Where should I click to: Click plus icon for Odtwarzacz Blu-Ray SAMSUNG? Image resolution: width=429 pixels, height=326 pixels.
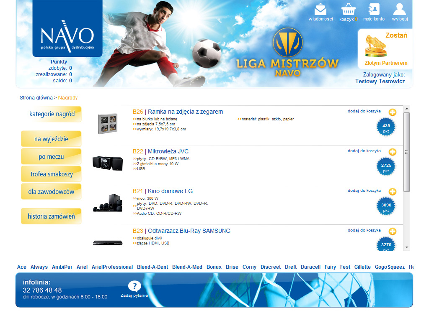click(393, 231)
